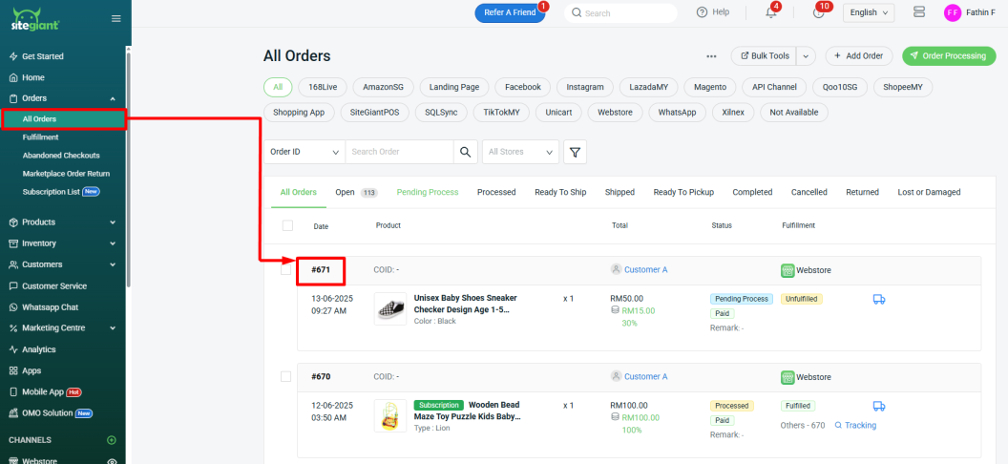Open the Order ID search type dropdown

(x=304, y=152)
